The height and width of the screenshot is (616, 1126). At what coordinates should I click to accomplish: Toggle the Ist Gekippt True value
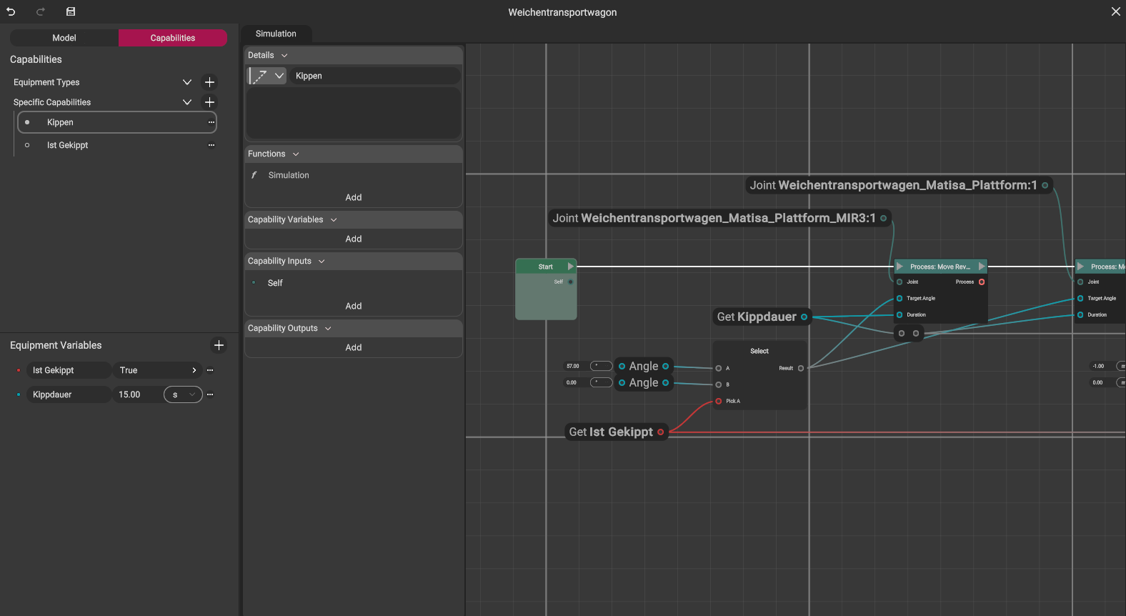point(157,370)
